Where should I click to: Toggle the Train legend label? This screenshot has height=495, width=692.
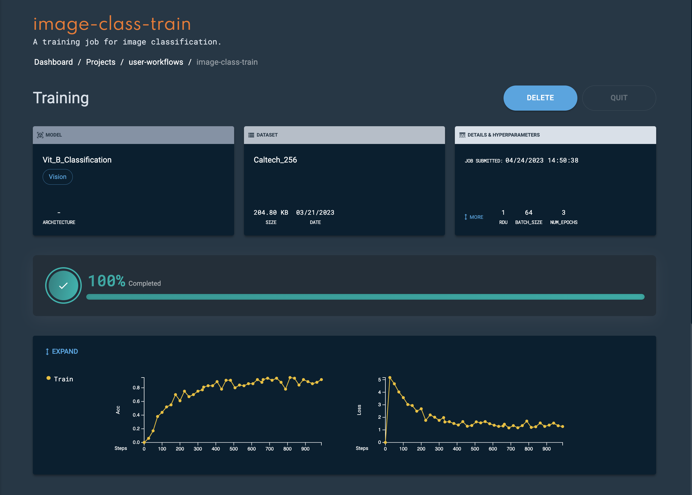click(x=63, y=379)
